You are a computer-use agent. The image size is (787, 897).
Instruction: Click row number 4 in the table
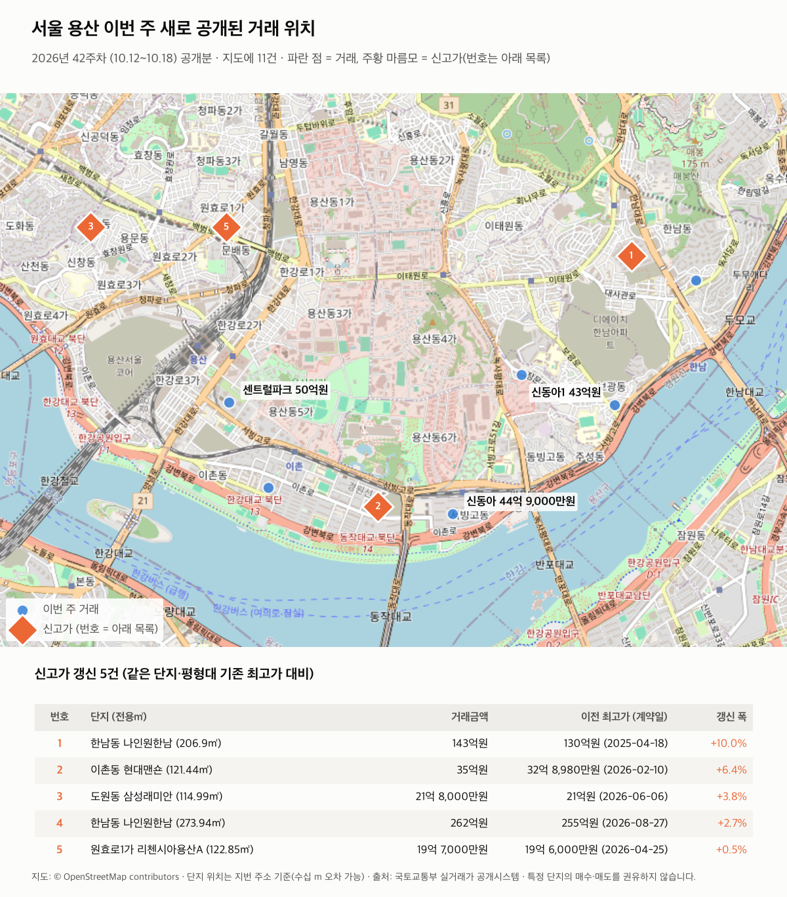pyautogui.click(x=60, y=823)
